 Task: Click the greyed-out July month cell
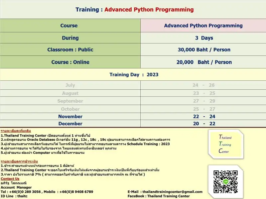[70, 85]
